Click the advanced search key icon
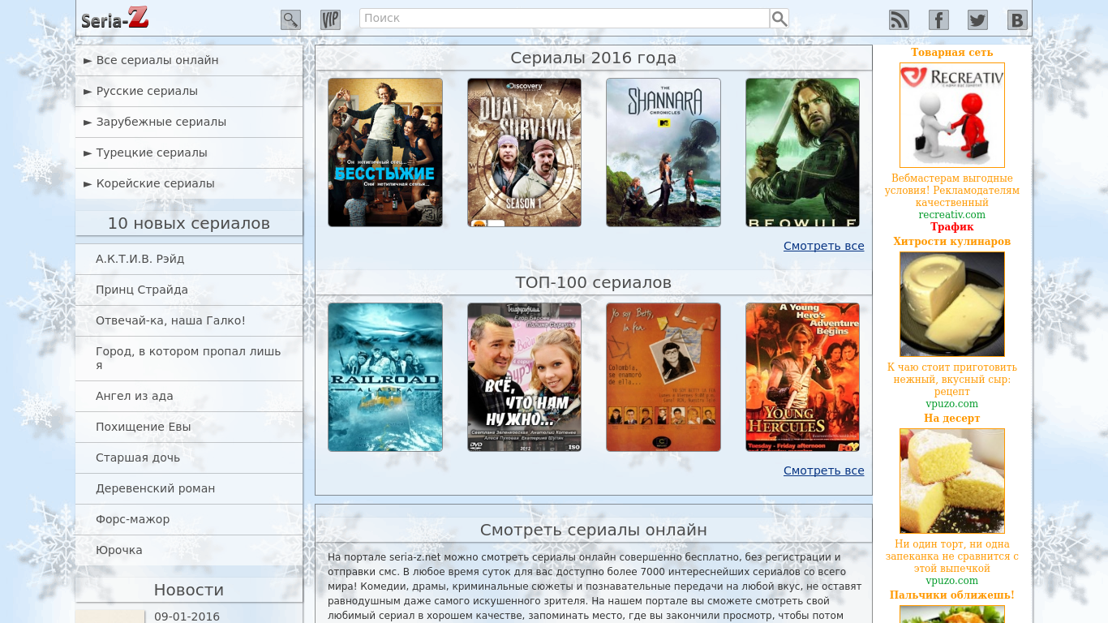The width and height of the screenshot is (1108, 623). [290, 19]
